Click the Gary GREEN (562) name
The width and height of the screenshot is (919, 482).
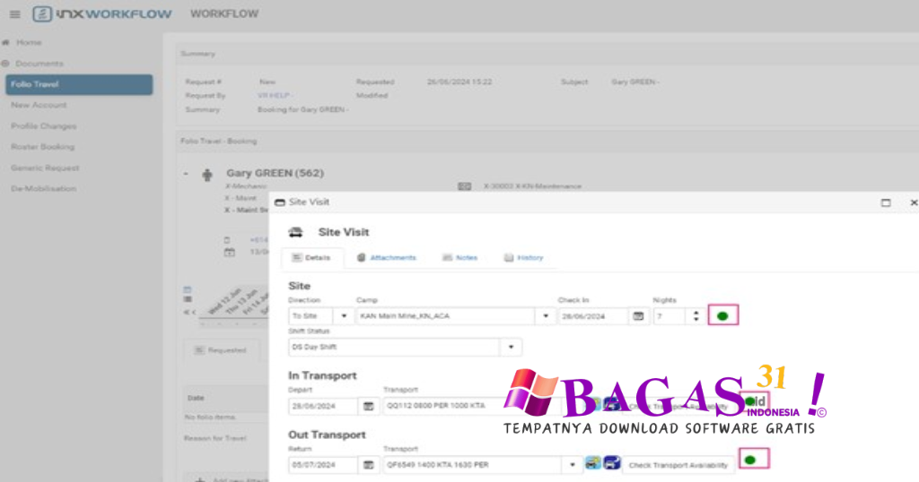tap(275, 174)
